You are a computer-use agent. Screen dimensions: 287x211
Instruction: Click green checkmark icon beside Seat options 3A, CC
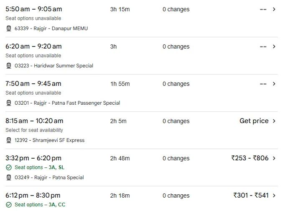9,205
